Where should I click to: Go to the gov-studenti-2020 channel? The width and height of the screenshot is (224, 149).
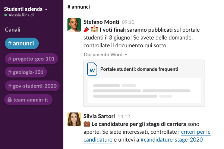click(x=32, y=86)
